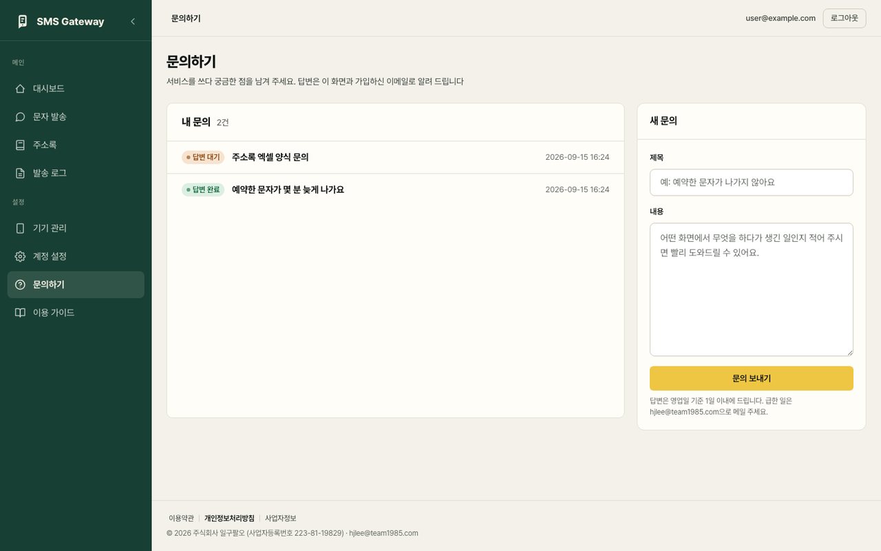Collapse the sidebar with the chevron arrow
The image size is (881, 551).
(133, 21)
